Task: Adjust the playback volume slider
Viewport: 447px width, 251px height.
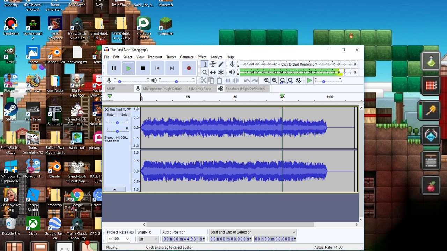Action: 176,81
